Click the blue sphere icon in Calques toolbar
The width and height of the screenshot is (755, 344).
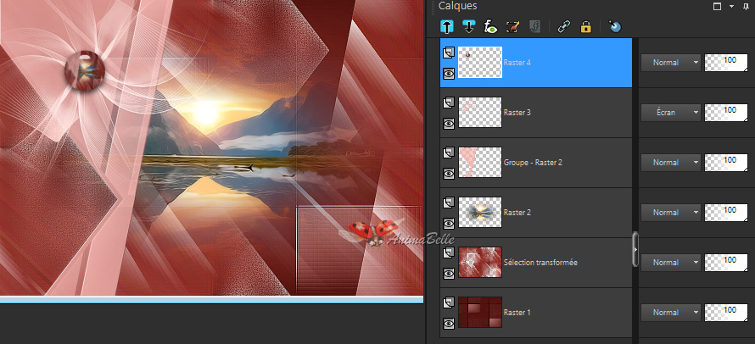tap(615, 26)
